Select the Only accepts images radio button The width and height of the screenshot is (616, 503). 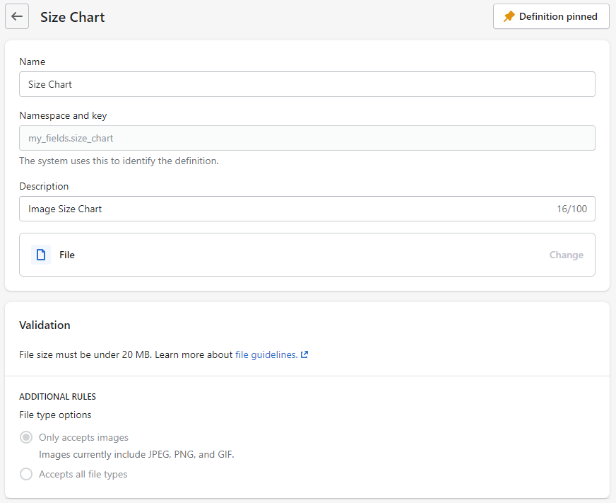[26, 437]
